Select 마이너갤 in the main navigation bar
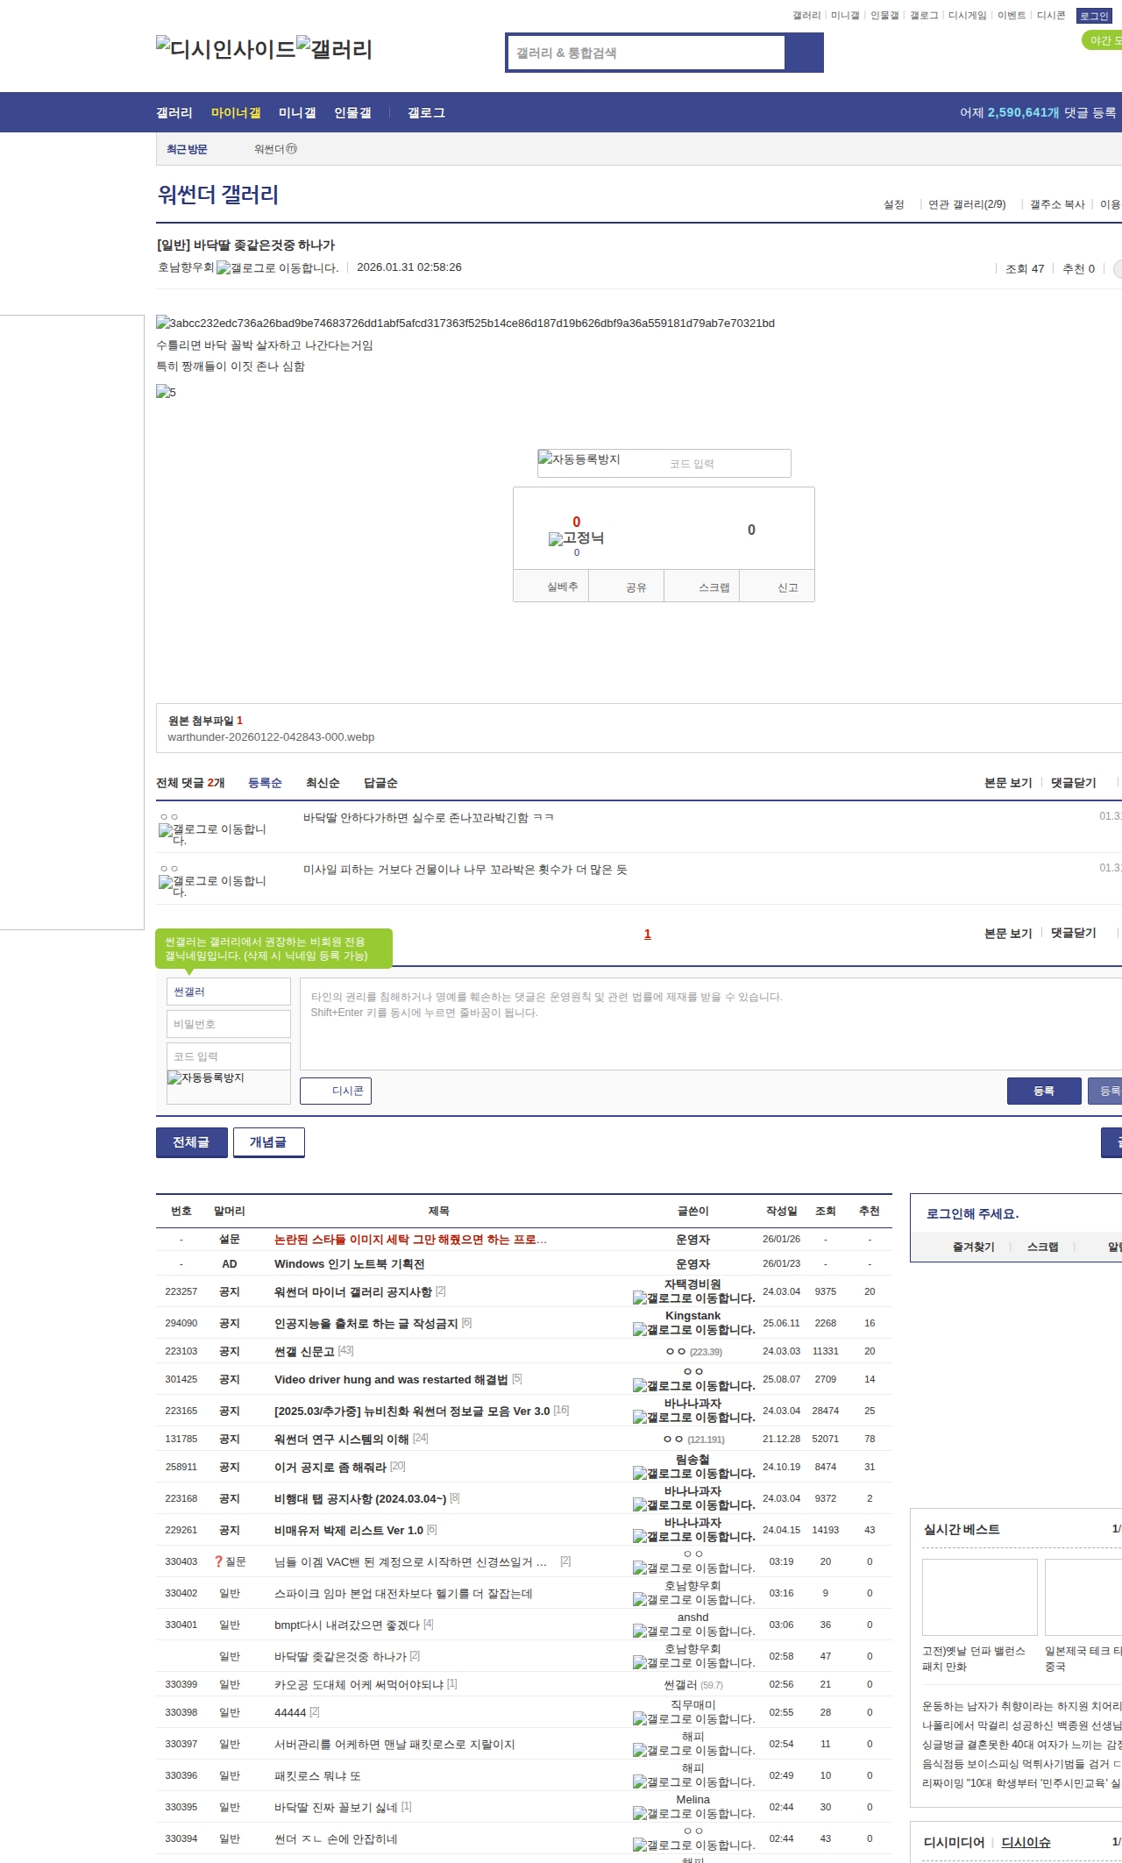The image size is (1122, 1863). coord(236,113)
